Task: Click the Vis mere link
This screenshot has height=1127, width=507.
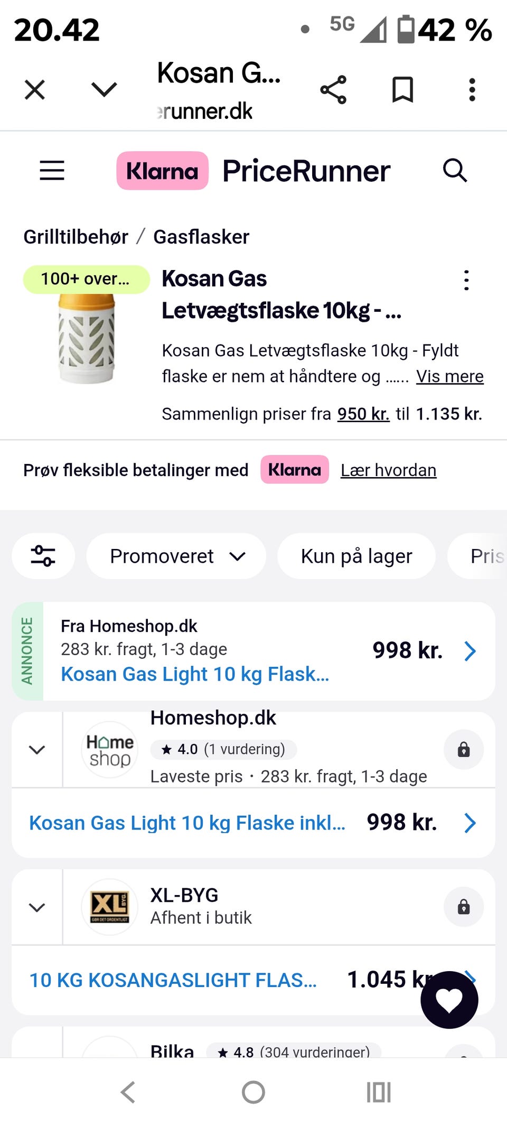Action: [449, 376]
